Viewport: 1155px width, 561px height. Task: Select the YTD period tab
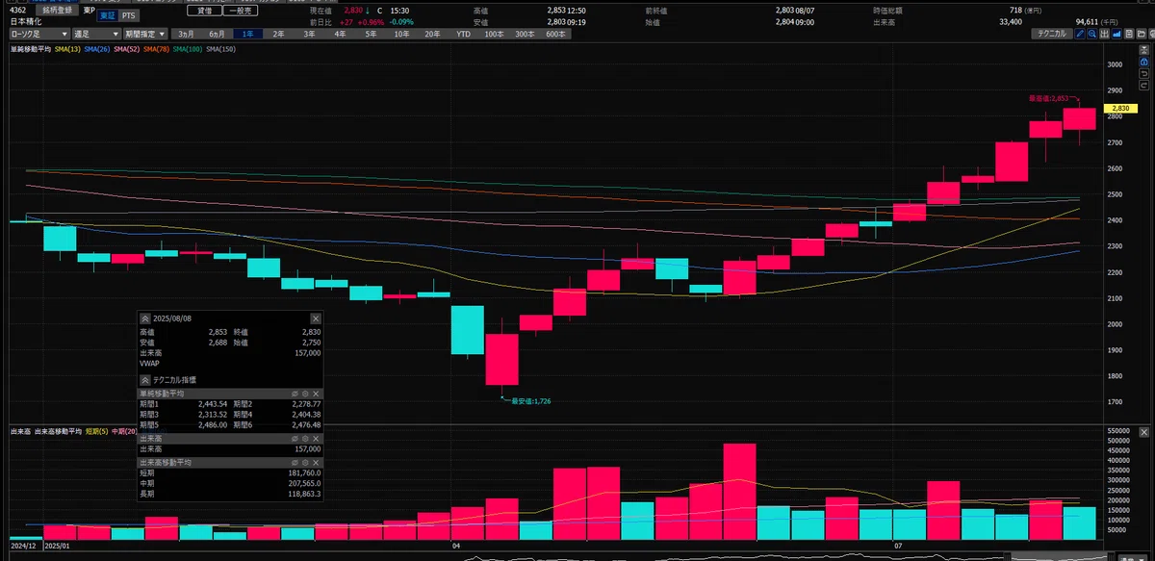click(463, 34)
